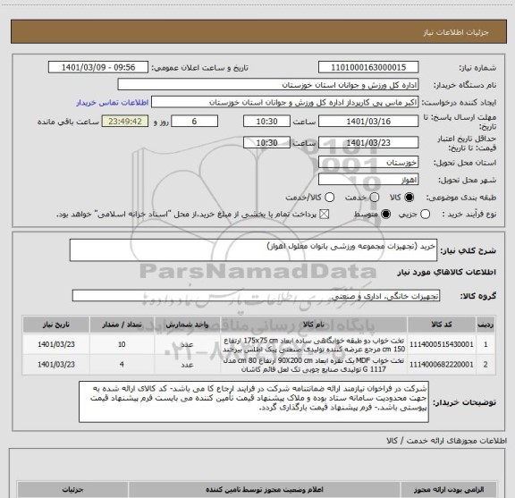The width and height of the screenshot is (515, 498).
Task: Click the الزامی بودن ارائه مجوز column header
Action: coord(449,490)
